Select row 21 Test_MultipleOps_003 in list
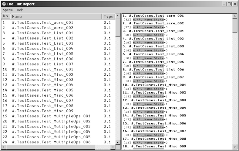The width and height of the screenshot is (239, 151). [58, 126]
